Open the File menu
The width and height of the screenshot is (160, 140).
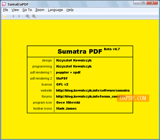pos(6,10)
